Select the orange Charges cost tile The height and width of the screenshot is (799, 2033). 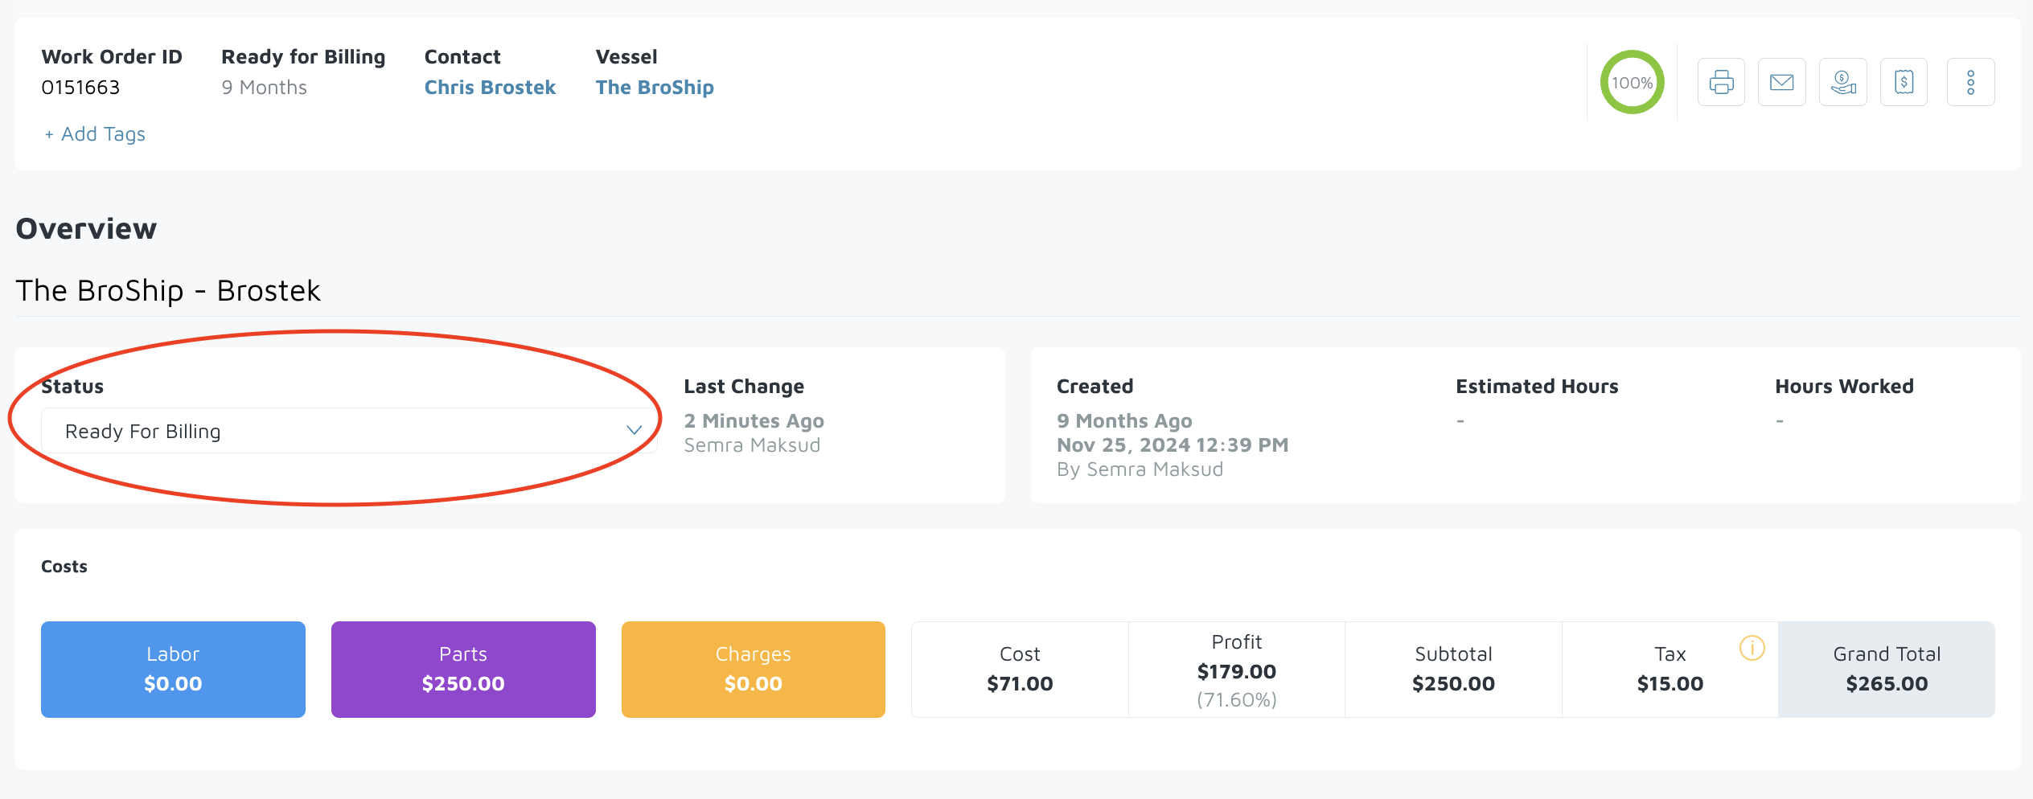point(753,669)
